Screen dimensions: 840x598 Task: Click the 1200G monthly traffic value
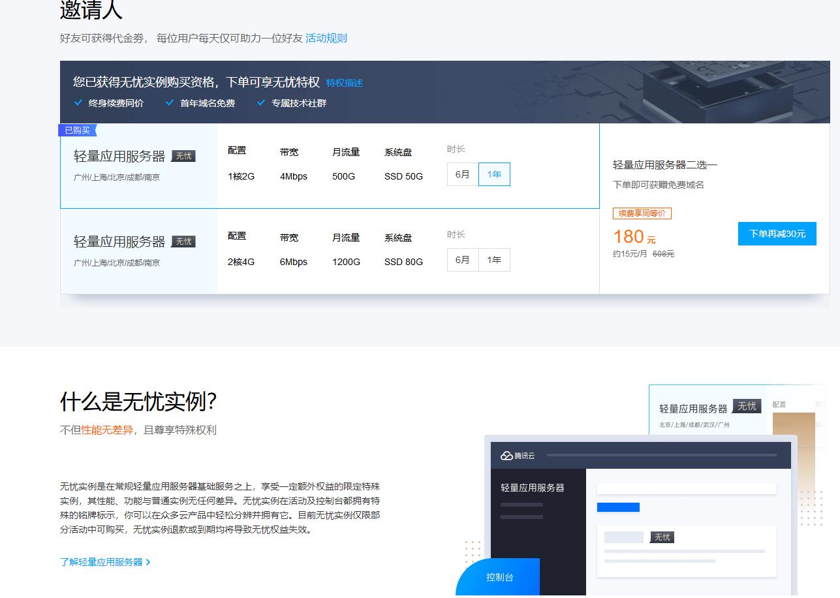pos(346,262)
